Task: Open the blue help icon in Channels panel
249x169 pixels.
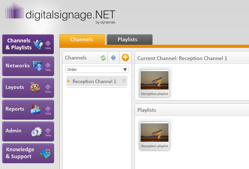Action: click(113, 57)
